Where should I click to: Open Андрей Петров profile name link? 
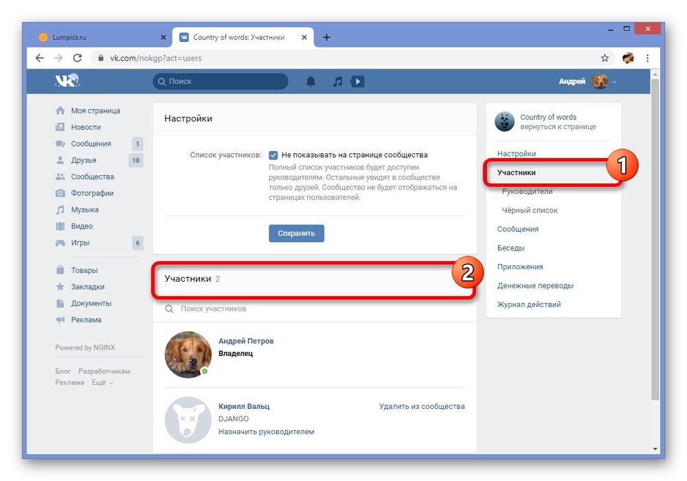pyautogui.click(x=246, y=341)
